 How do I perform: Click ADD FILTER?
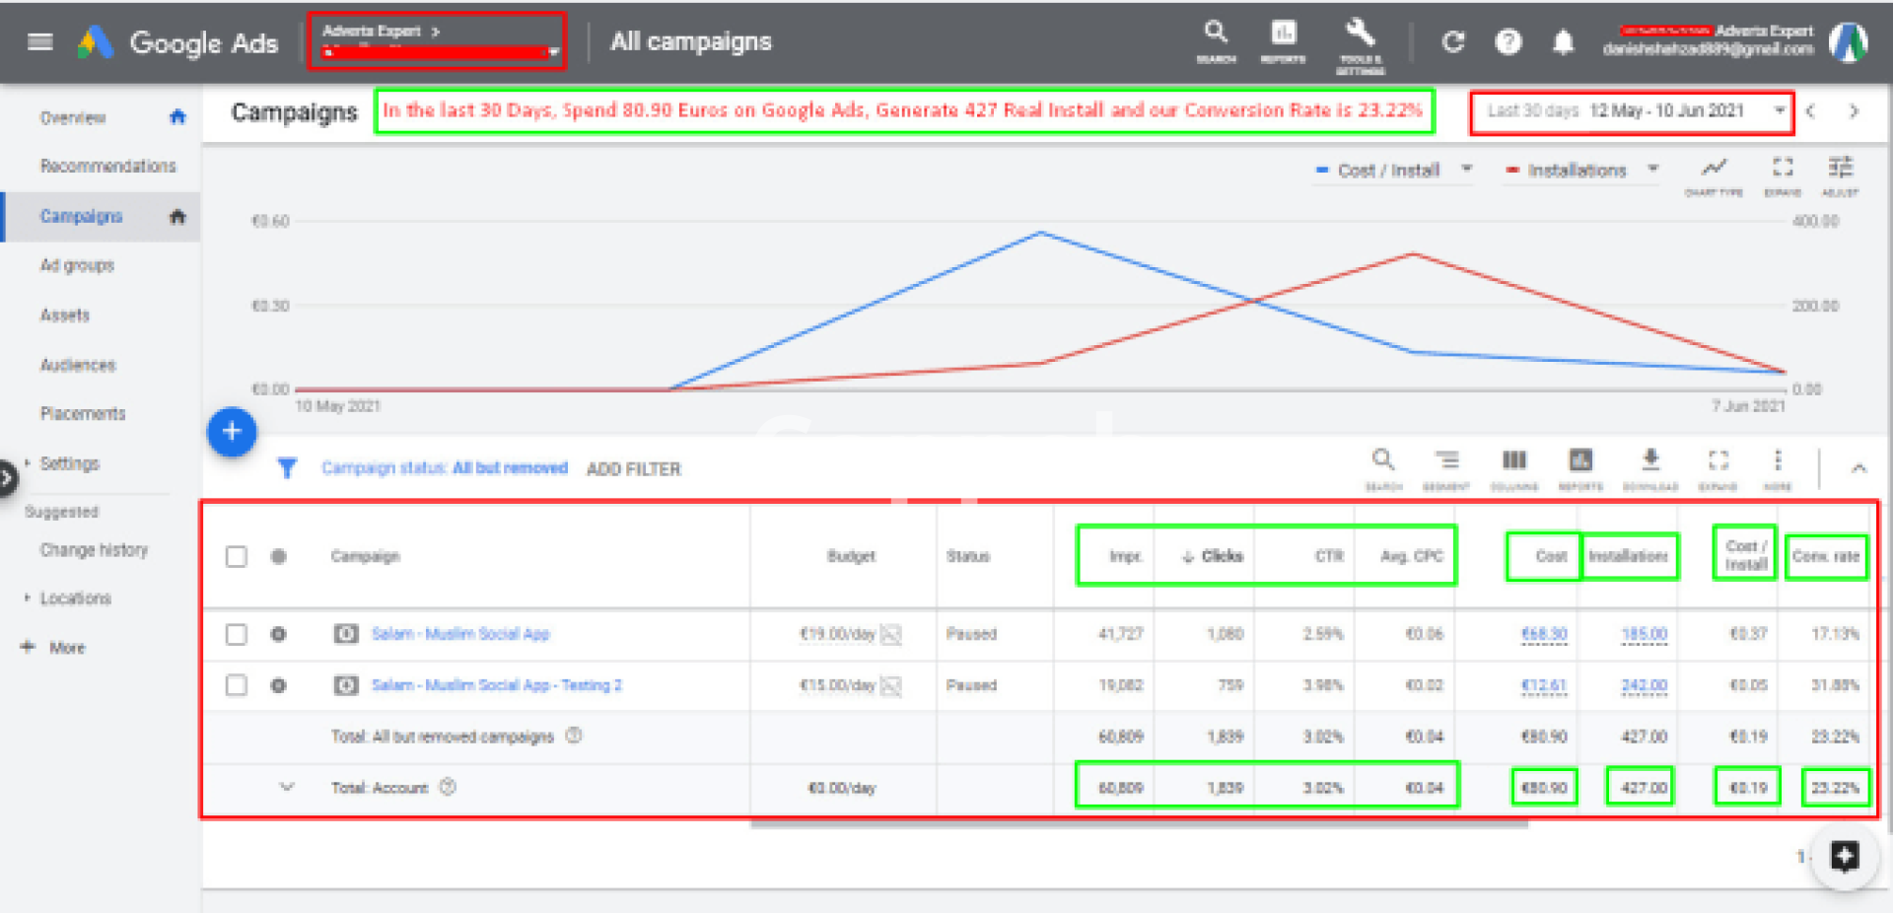tap(633, 469)
